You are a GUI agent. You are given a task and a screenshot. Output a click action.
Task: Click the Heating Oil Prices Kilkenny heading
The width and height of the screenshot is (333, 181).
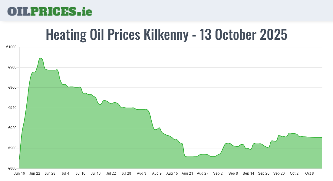coord(166,35)
